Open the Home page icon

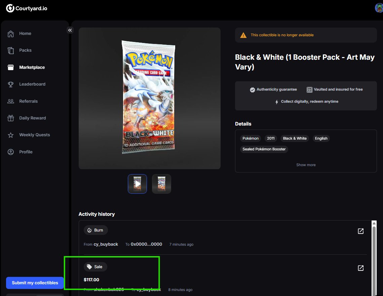pos(11,34)
